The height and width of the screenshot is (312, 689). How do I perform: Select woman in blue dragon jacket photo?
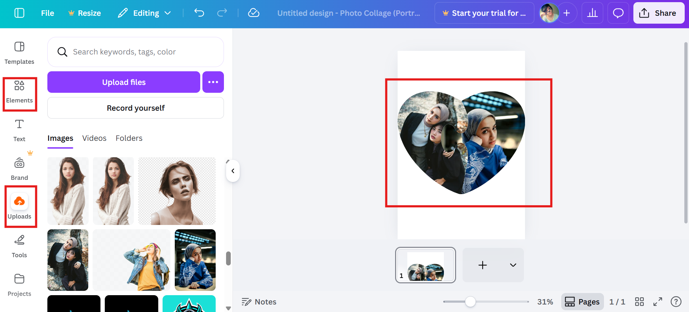(x=195, y=260)
